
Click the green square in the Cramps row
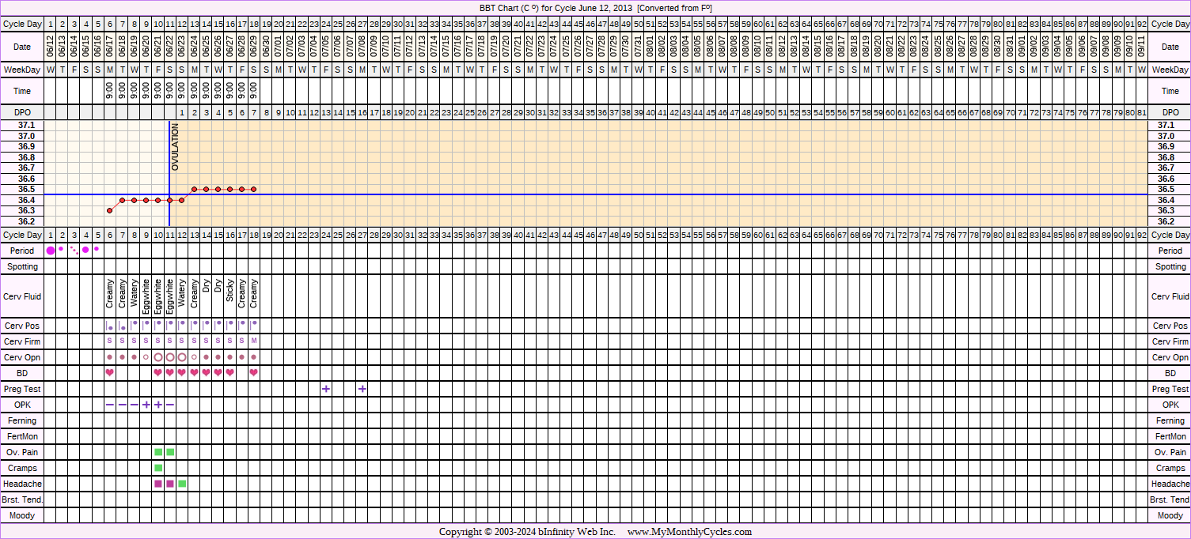tap(158, 468)
